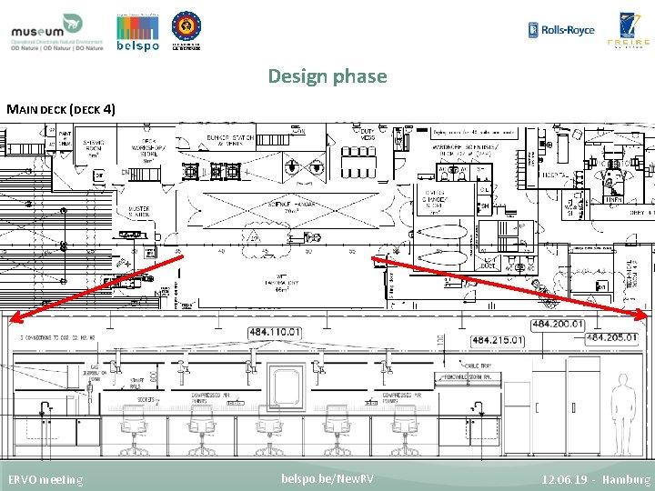Click the porthole window in lab elevation
This screenshot has height=491, width=655.
tap(287, 386)
